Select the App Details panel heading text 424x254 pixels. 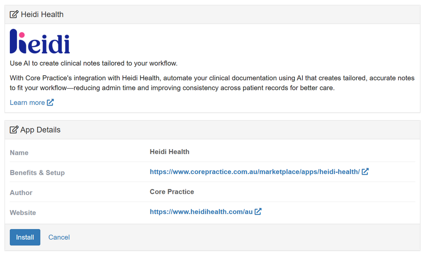(x=41, y=130)
